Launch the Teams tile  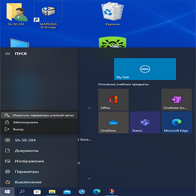pyautogui.click(x=145, y=122)
